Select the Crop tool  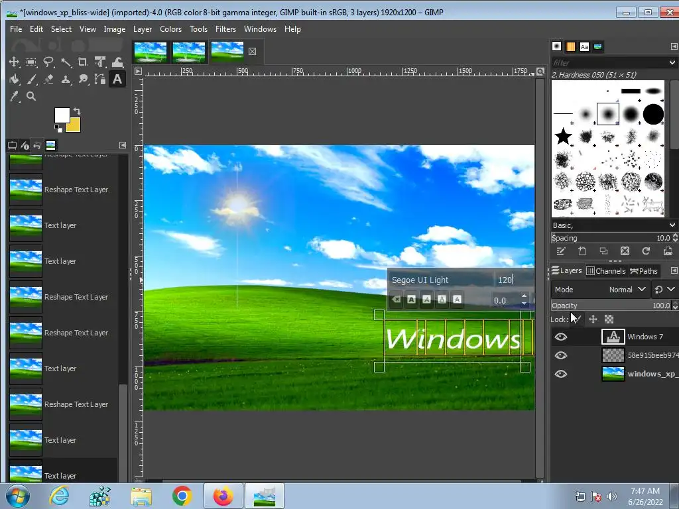pos(83,62)
